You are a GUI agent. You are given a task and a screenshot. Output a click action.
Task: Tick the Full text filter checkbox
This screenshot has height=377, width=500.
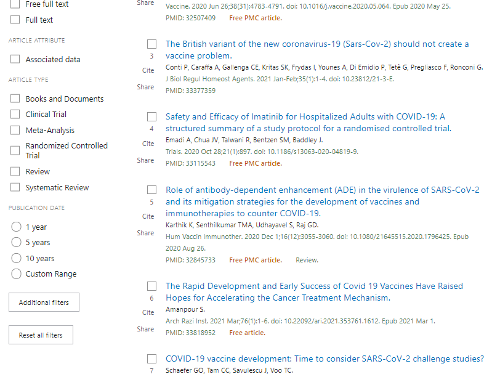(x=15, y=20)
